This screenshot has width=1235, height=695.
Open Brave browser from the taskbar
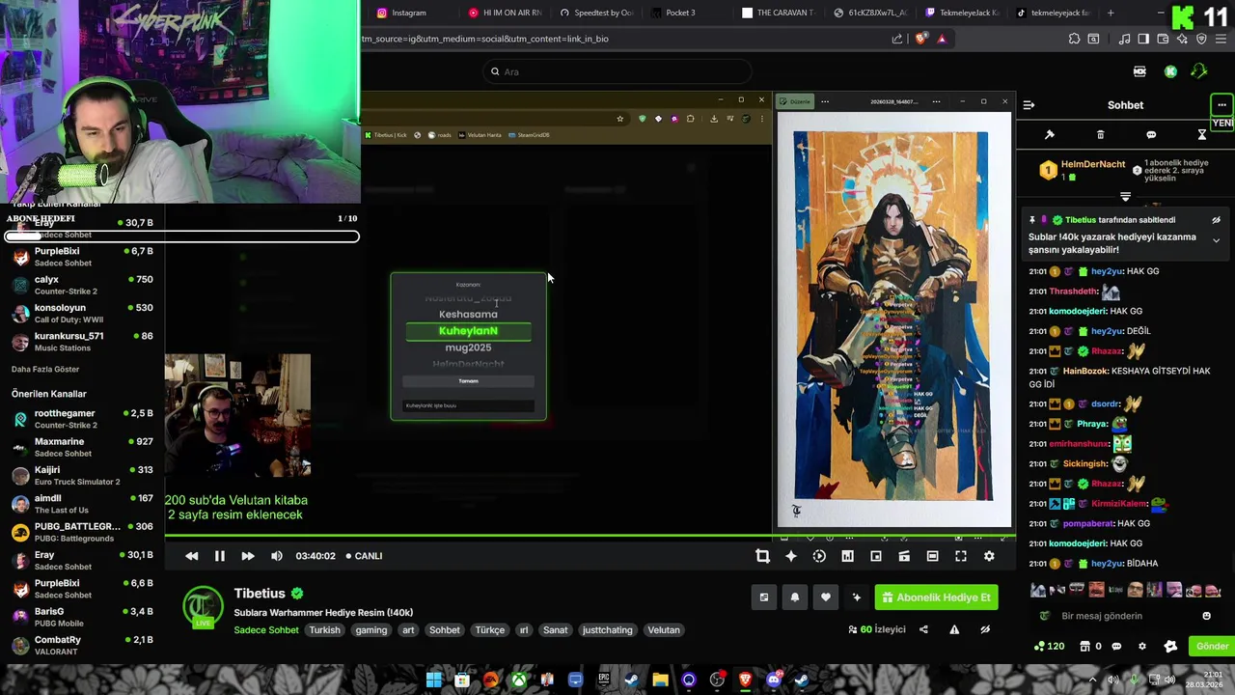tap(745, 680)
